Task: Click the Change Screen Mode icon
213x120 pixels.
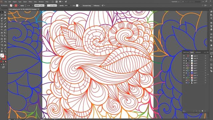Action: click(x=3, y=67)
